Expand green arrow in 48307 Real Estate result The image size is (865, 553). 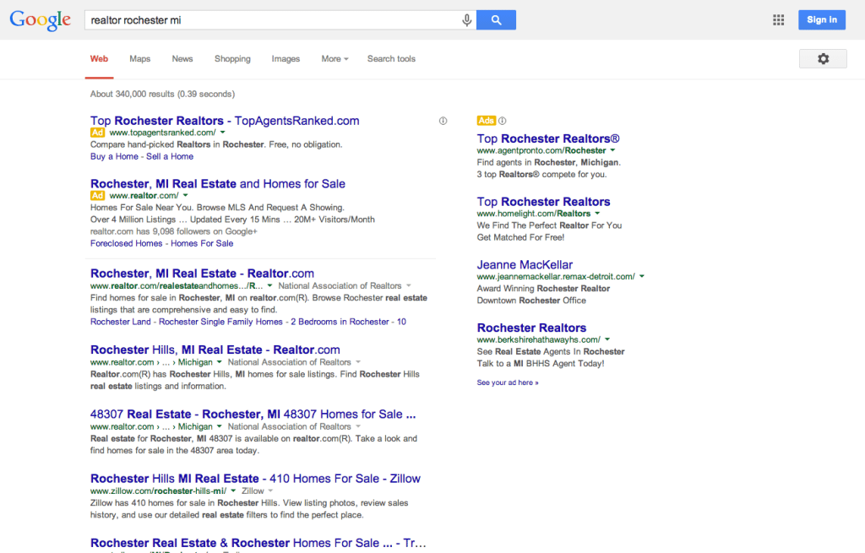[x=219, y=426]
